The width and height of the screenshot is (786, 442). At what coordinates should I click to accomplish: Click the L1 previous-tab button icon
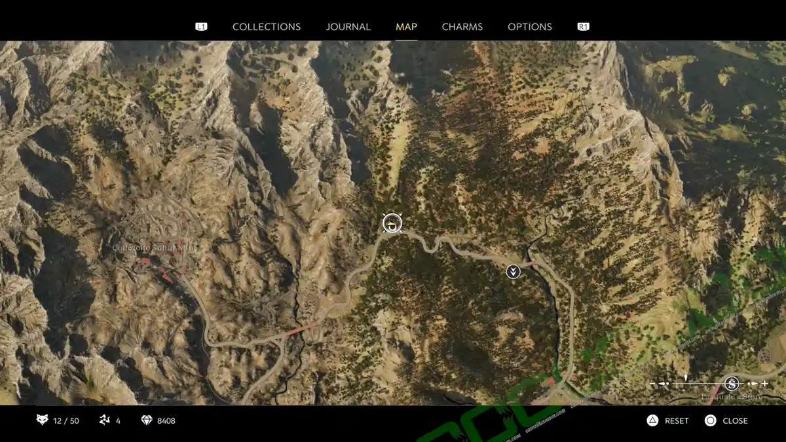(x=201, y=27)
